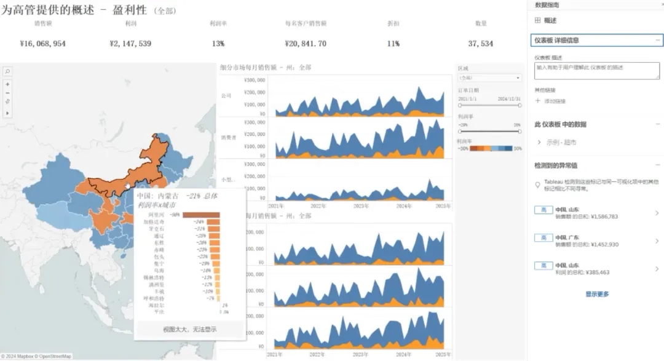This screenshot has height=361, width=664.
Task: Collapse the 检测到的异常值 section
Action: tap(657, 165)
